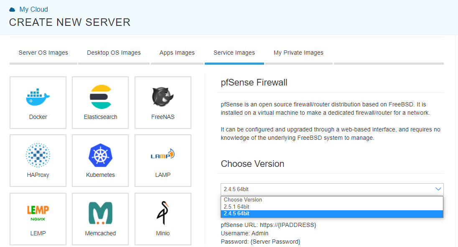Pick the FreeNAS shark logo
Viewport: 458px width, 247px height.
click(x=163, y=96)
